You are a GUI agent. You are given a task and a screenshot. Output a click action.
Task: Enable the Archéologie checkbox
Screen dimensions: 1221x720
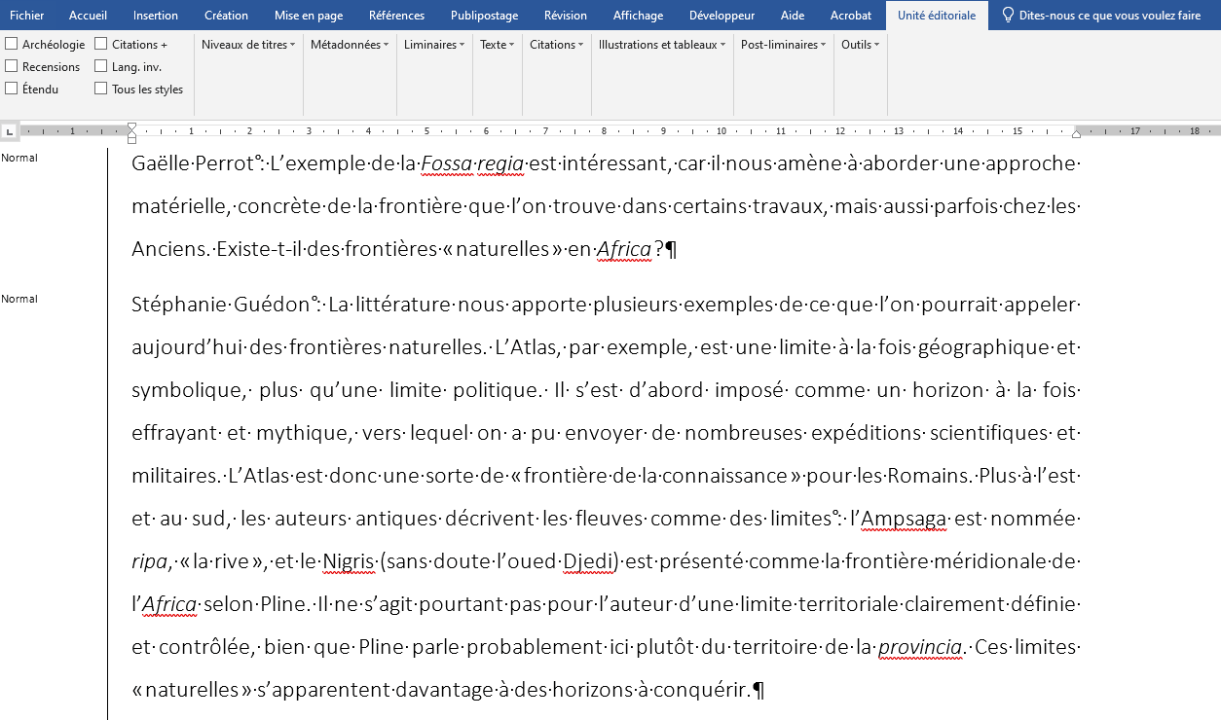12,44
